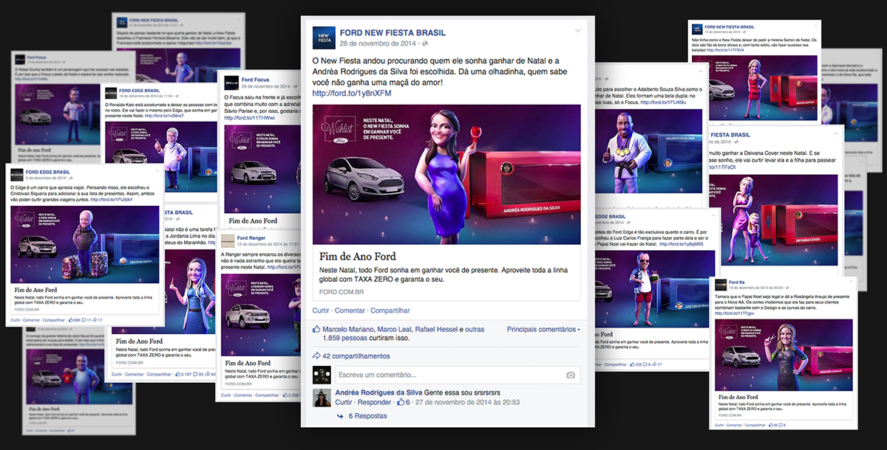887x450 pixels.
Task: View the 42 compartilhamentos list
Action: [357, 356]
